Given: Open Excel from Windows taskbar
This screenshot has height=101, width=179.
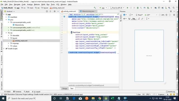Looking at the screenshot, I should (112, 98).
